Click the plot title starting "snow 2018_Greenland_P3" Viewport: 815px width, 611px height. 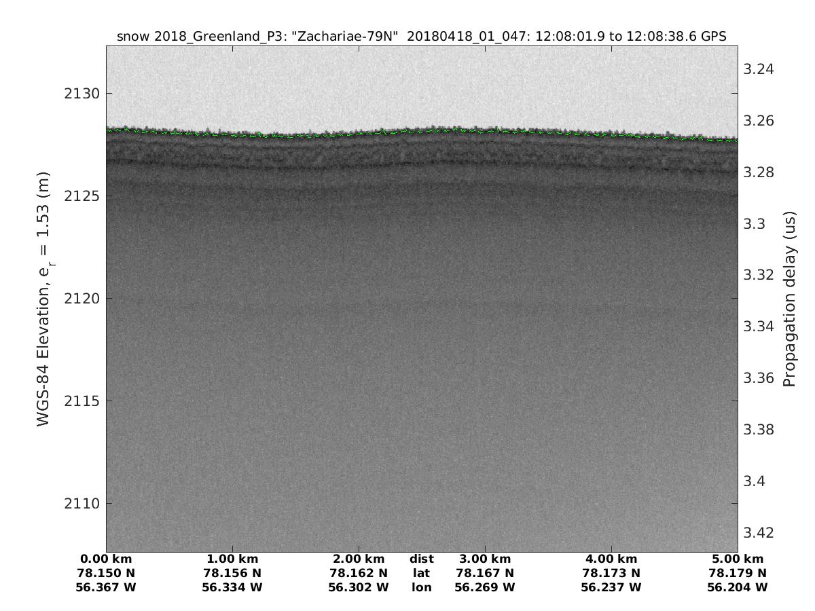422,37
